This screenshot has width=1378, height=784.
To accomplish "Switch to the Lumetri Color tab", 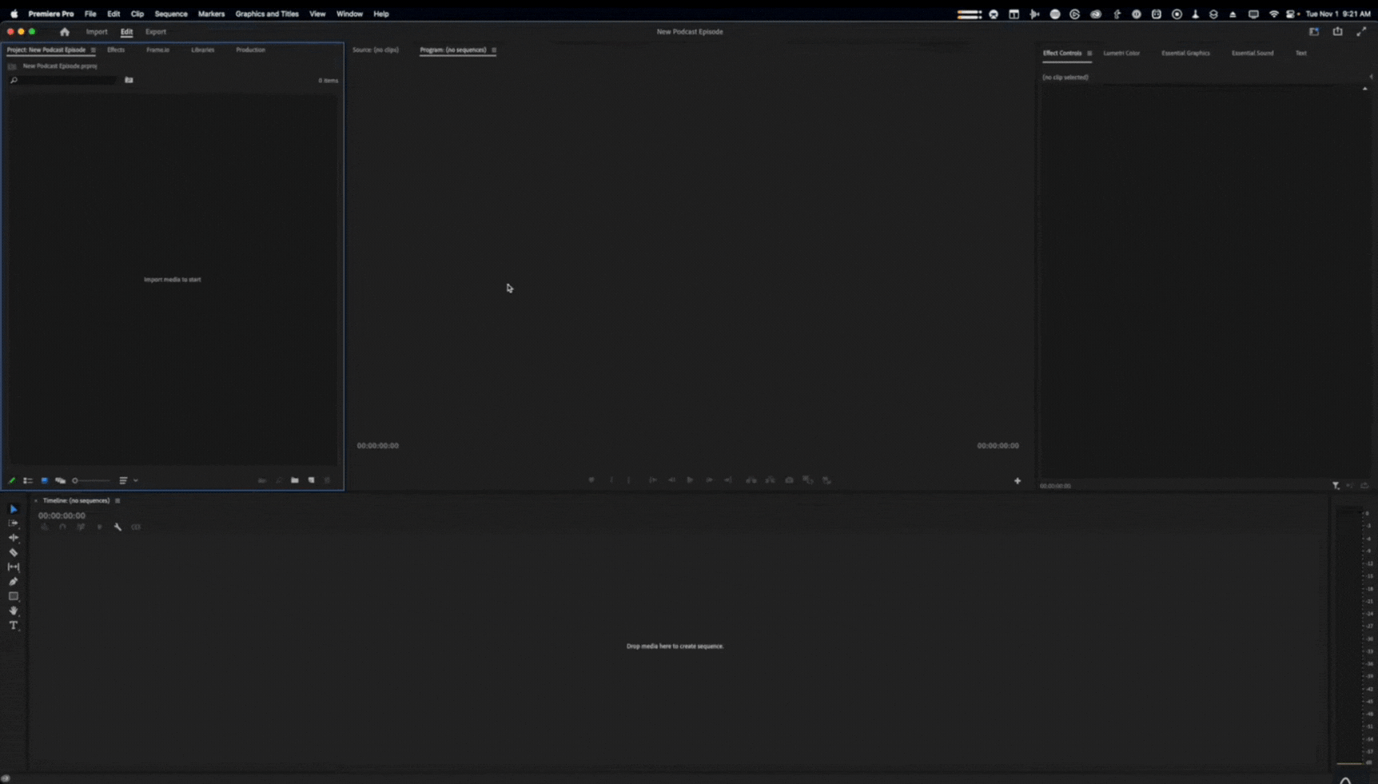I will click(1121, 53).
